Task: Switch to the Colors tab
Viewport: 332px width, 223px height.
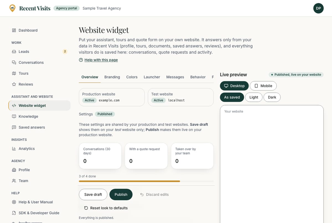Action: click(132, 77)
